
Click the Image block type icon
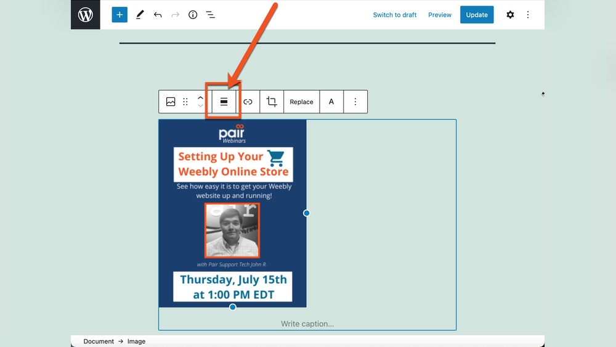[x=171, y=102]
